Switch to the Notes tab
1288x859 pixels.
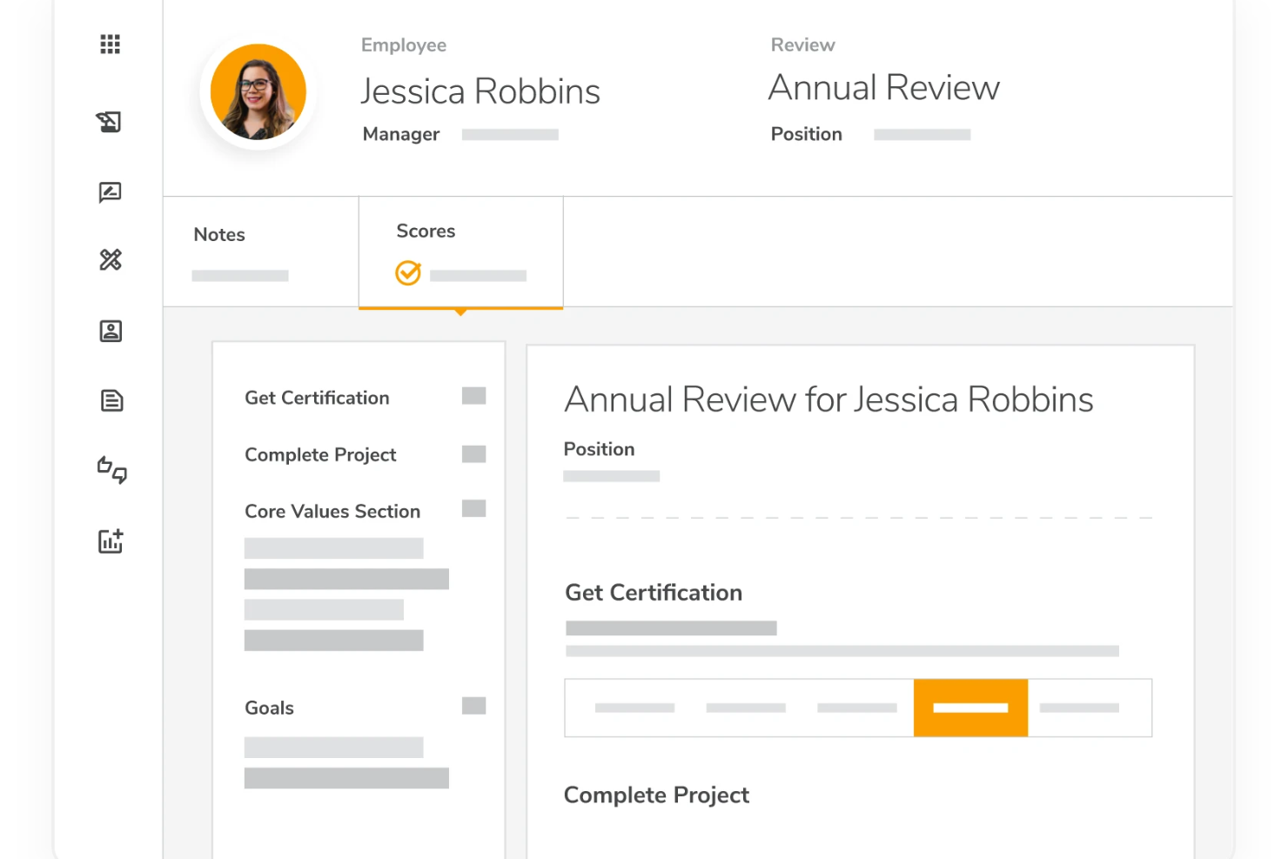[219, 235]
